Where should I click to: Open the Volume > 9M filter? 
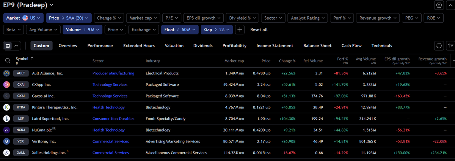click(83, 29)
